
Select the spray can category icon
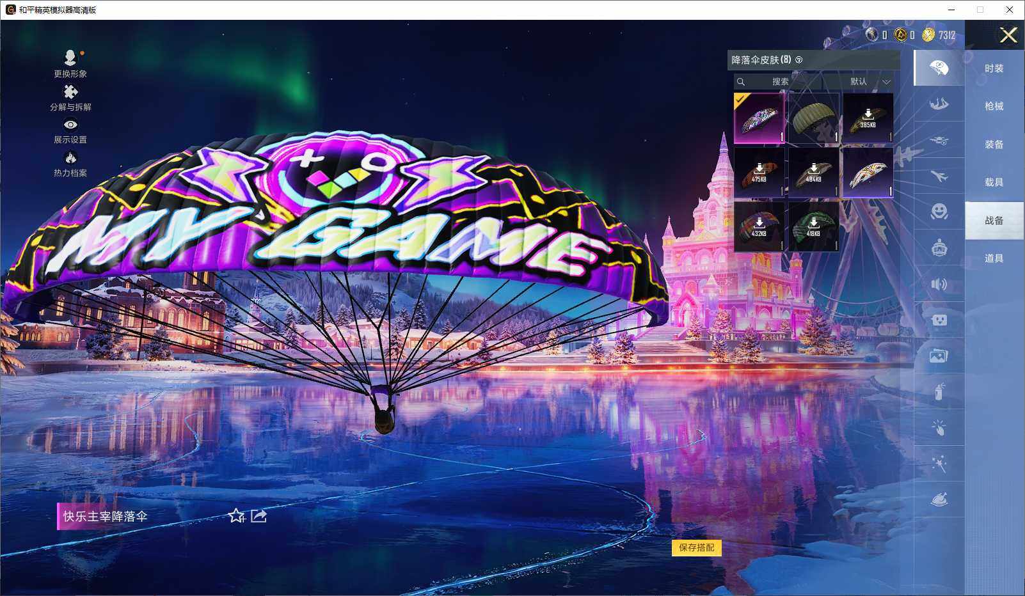(x=939, y=391)
